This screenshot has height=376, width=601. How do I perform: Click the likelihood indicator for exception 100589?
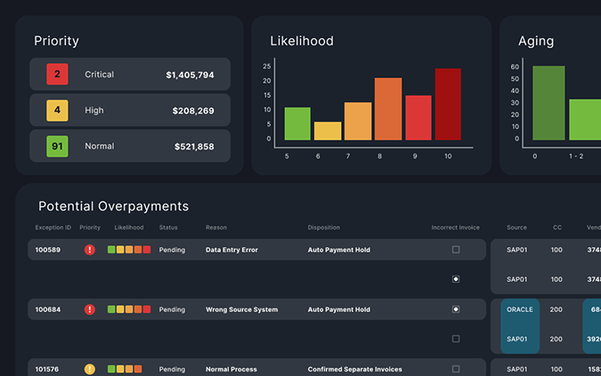(129, 250)
